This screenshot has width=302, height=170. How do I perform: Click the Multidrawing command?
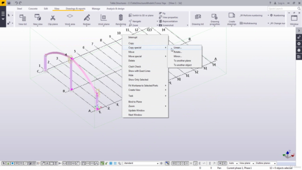coord(248,23)
